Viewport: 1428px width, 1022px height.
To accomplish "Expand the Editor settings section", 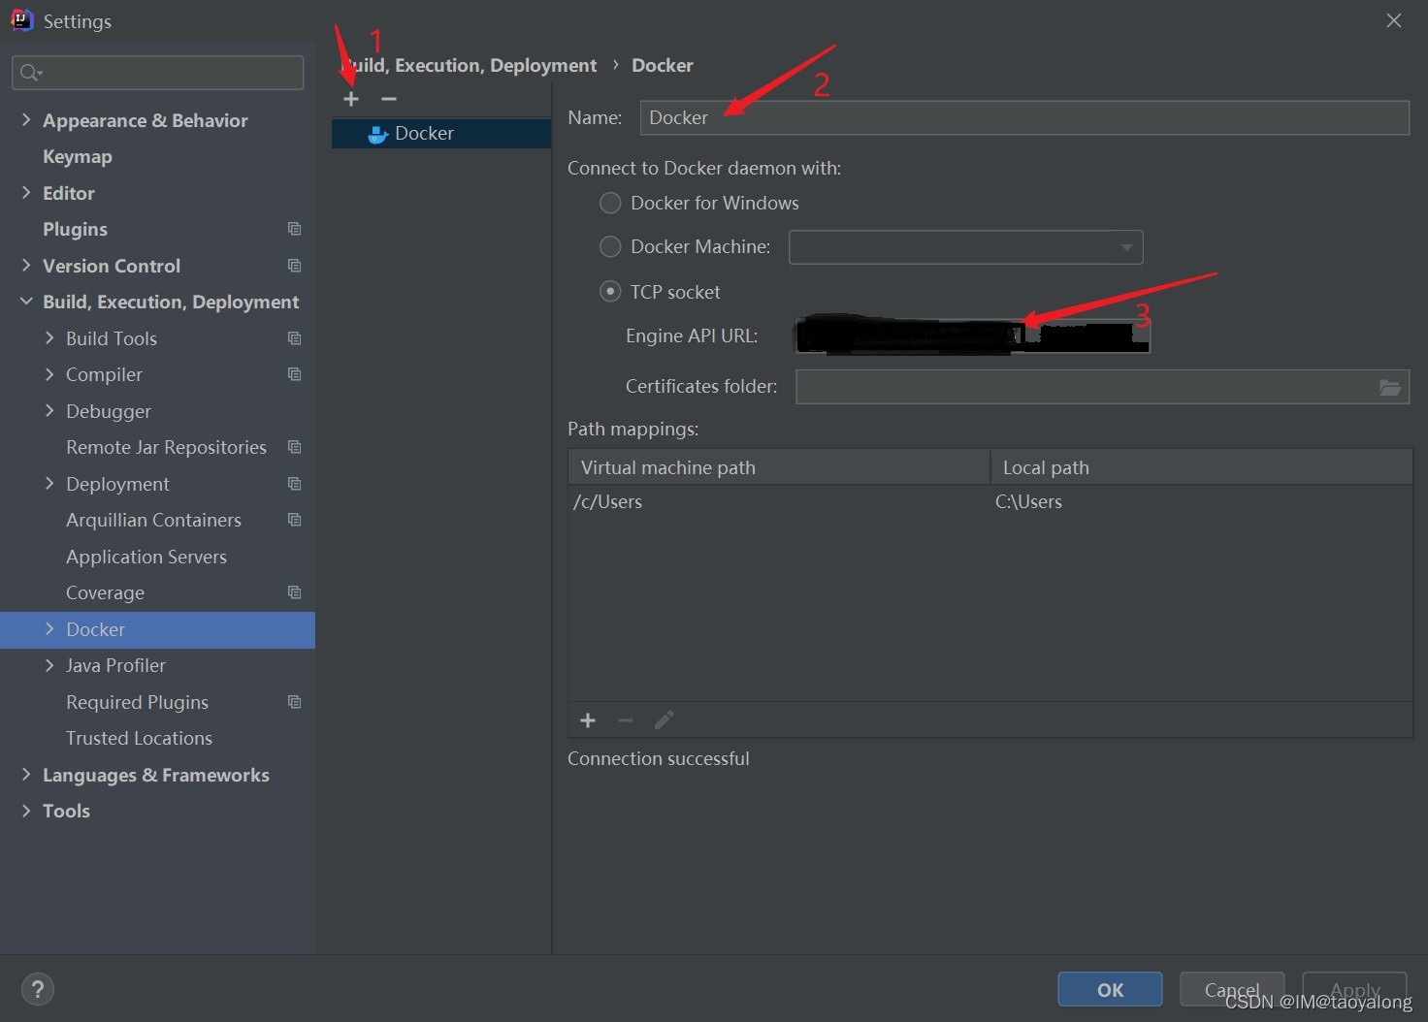I will coord(26,193).
